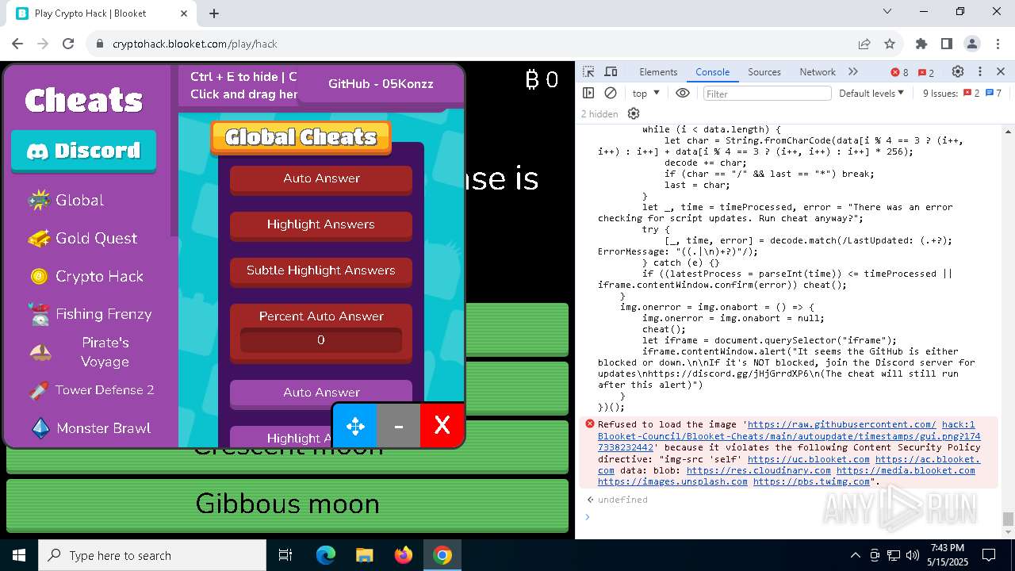Open the Chrome extensions puzzle icon
Image resolution: width=1015 pixels, height=571 pixels.
pyautogui.click(x=921, y=44)
